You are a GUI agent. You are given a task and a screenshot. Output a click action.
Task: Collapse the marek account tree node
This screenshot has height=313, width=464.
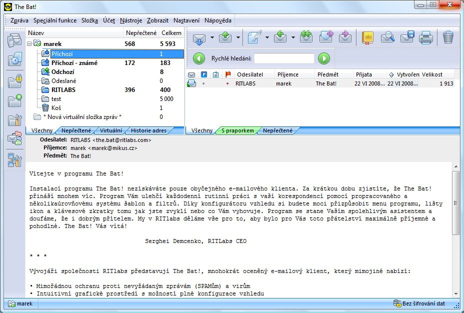pos(29,44)
